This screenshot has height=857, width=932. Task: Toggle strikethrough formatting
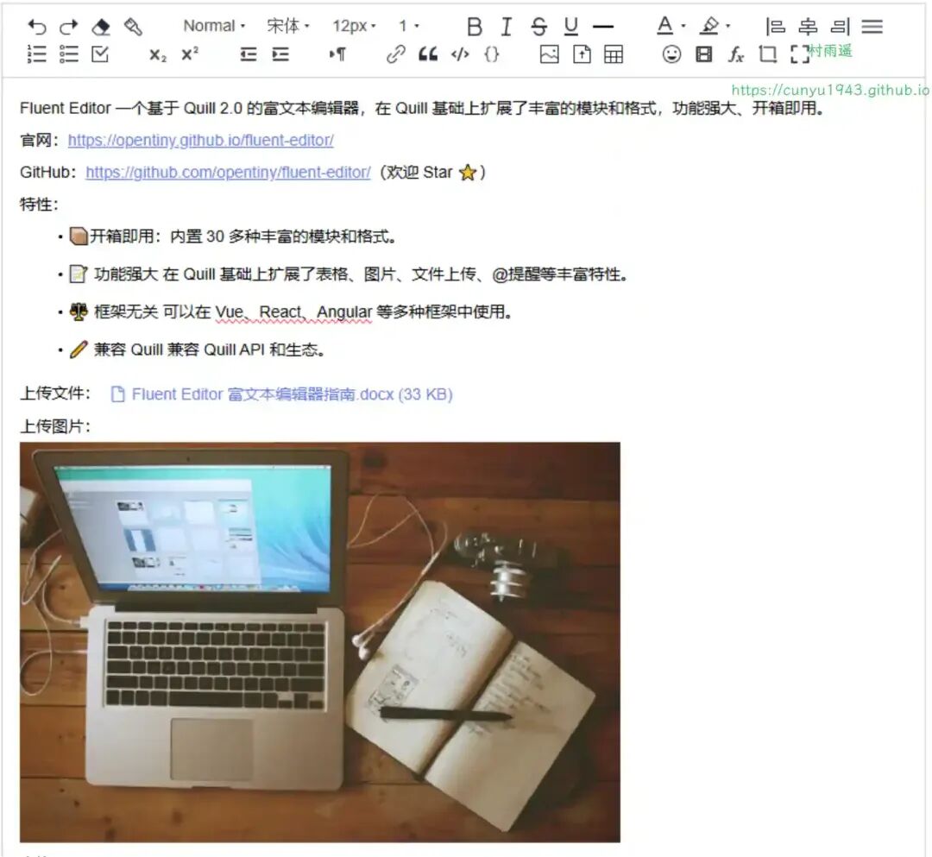pos(538,26)
